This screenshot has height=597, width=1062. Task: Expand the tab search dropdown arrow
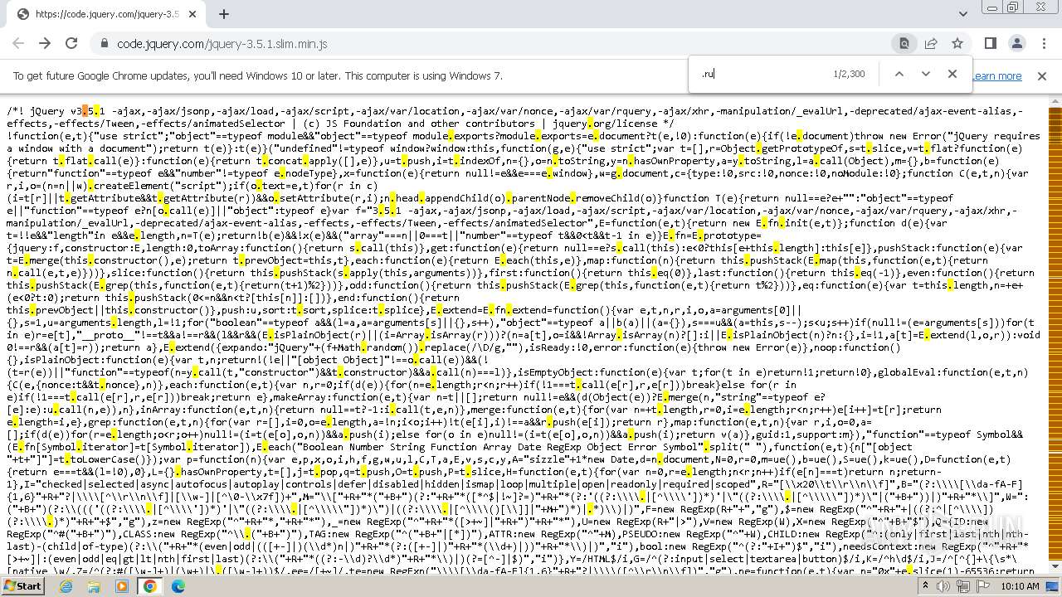[962, 14]
